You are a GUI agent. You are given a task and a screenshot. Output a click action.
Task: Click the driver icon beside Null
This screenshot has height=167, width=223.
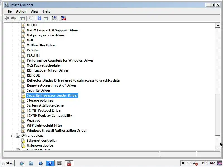(x=23, y=40)
